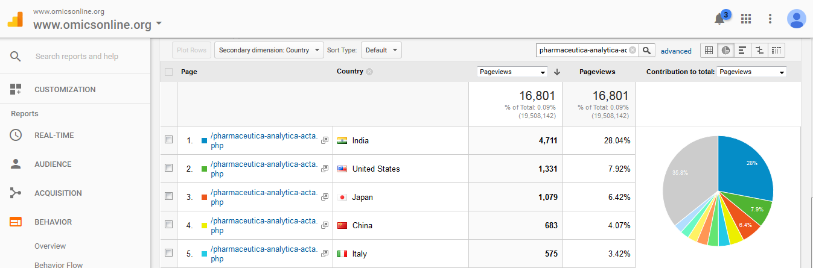Check the India row checkbox
Screen dimensions: 813x268
point(168,140)
